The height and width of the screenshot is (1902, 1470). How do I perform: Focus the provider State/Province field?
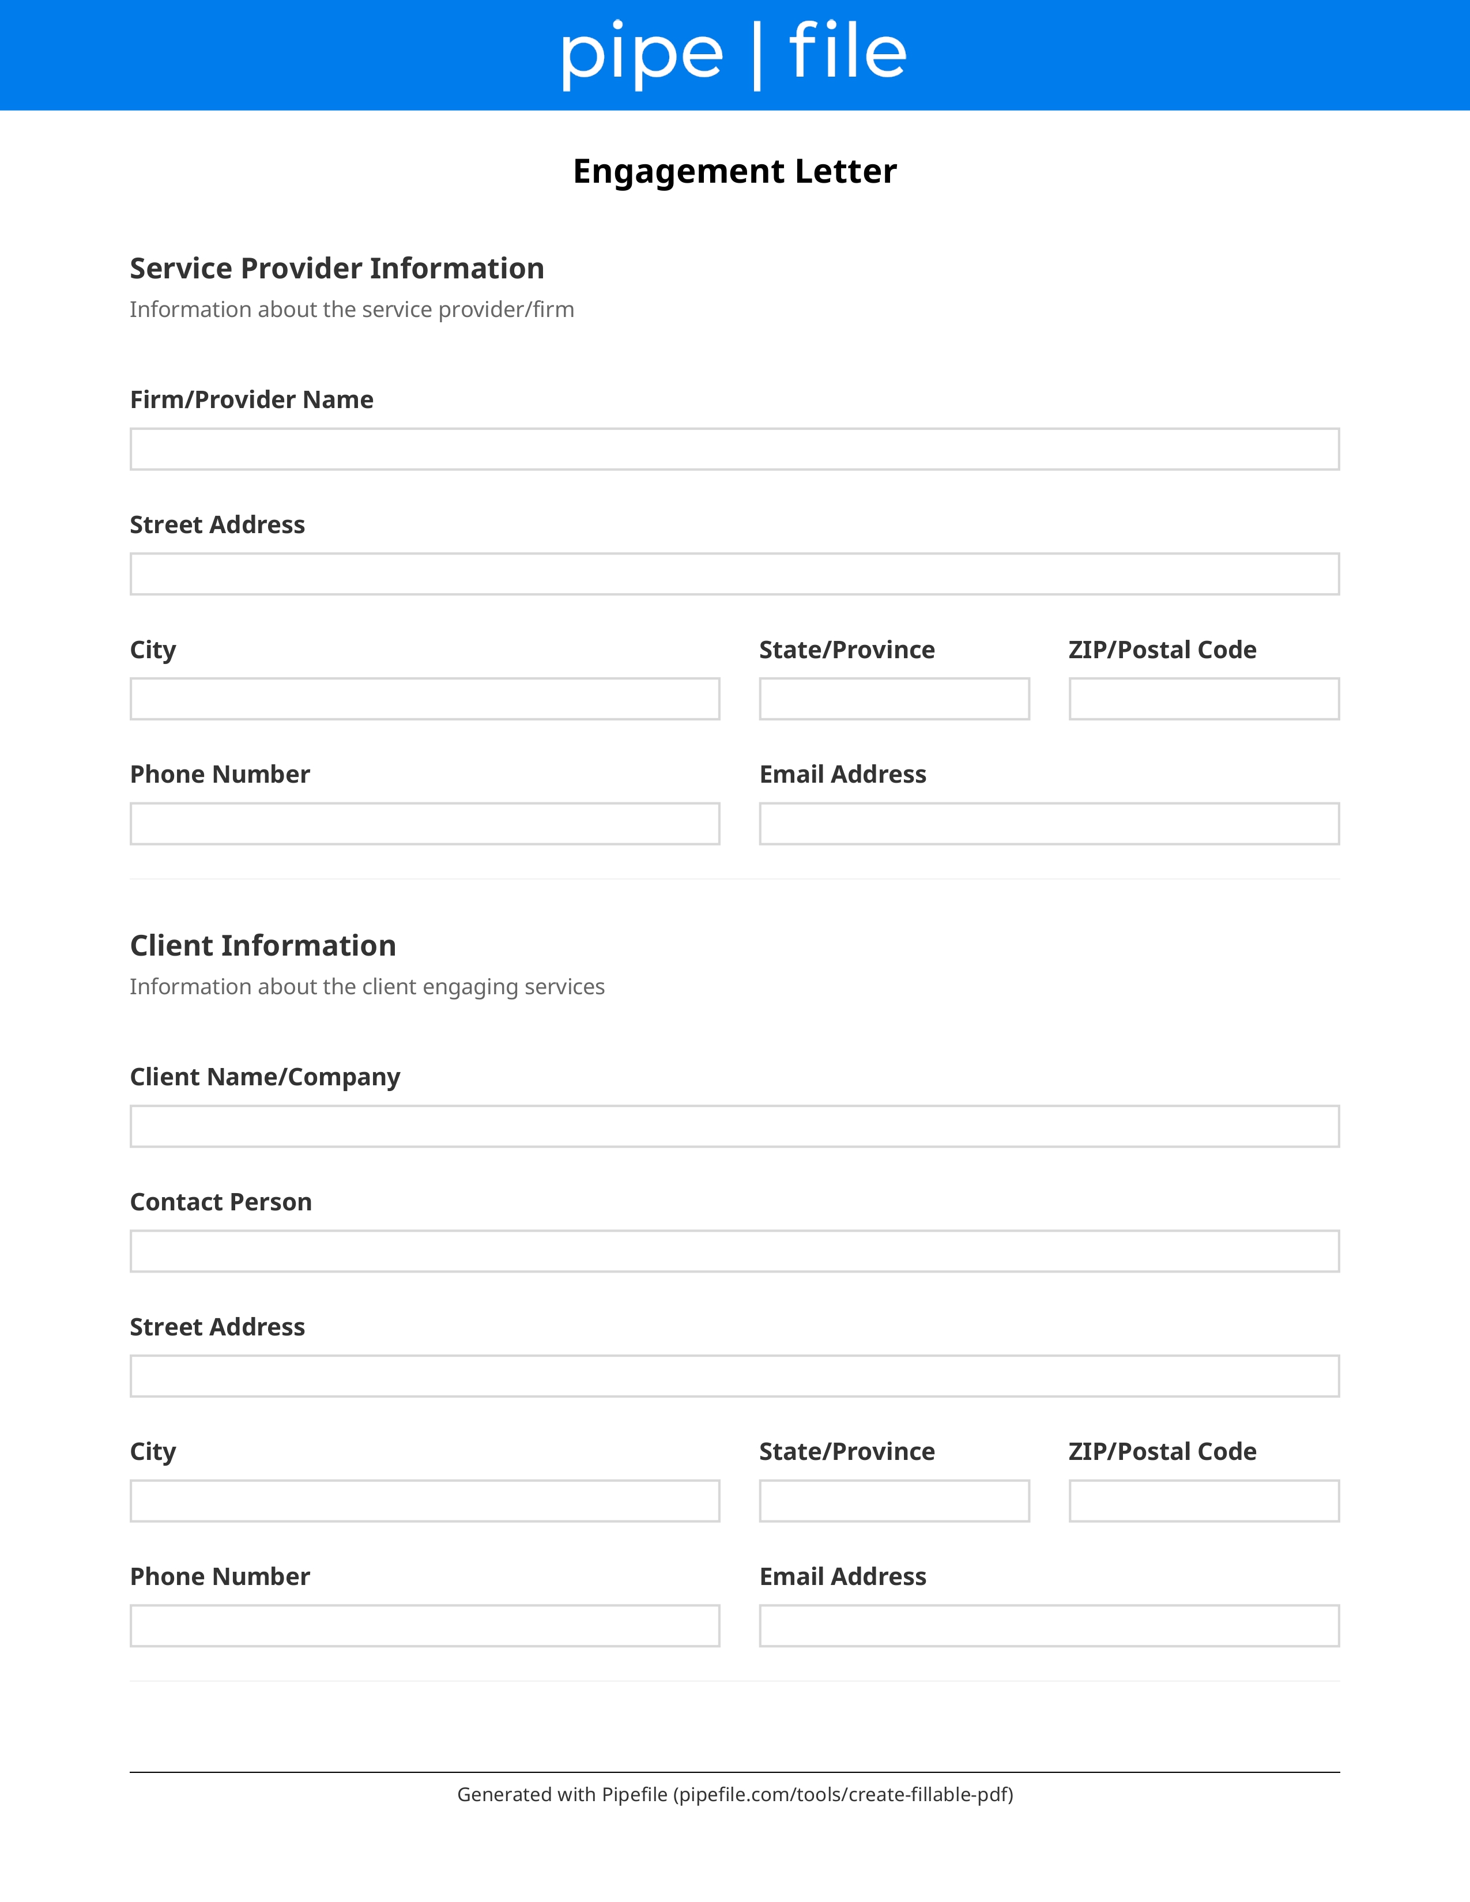pos(894,699)
